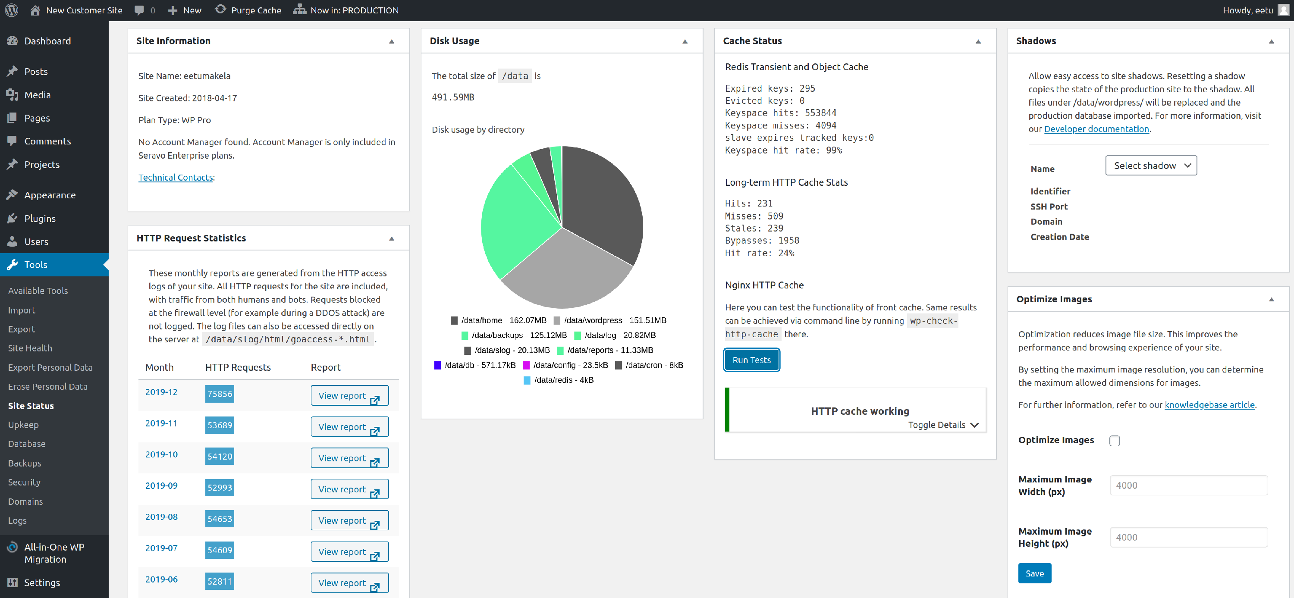
Task: Open the comments bubble icon in admin bar
Action: click(139, 10)
